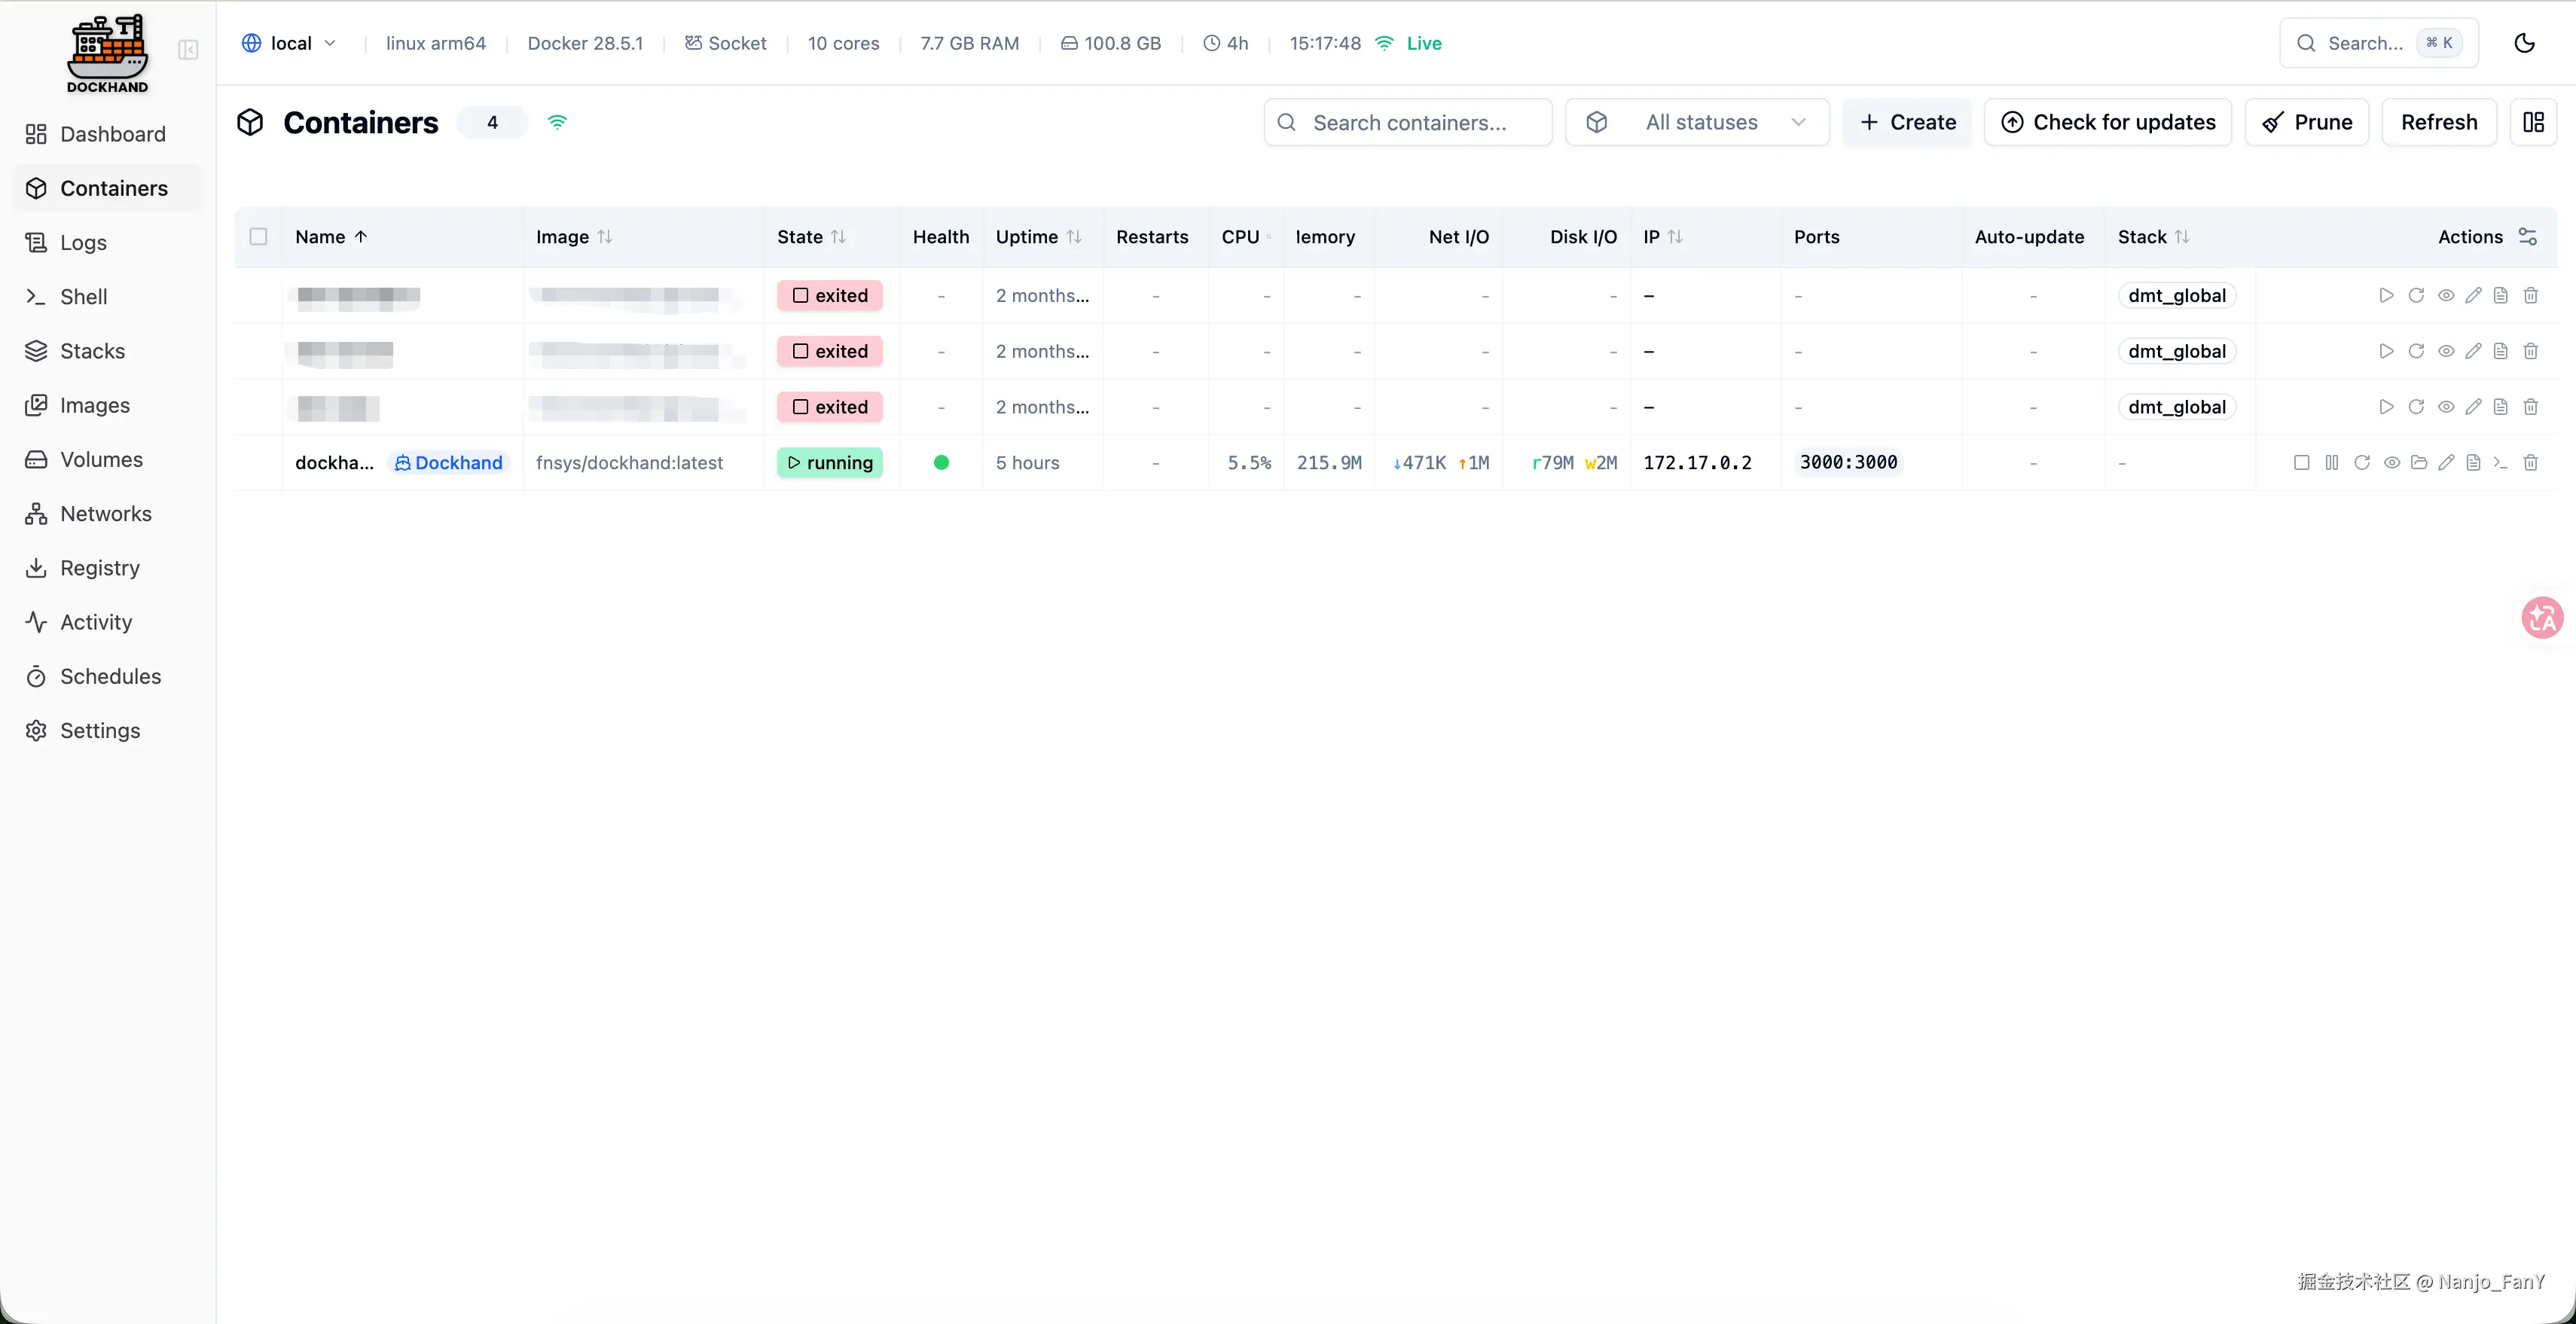The image size is (2576, 1324).
Task: Browse files of the dockhand container
Action: pos(2419,463)
